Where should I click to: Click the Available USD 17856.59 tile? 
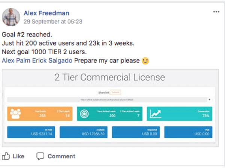83,132
